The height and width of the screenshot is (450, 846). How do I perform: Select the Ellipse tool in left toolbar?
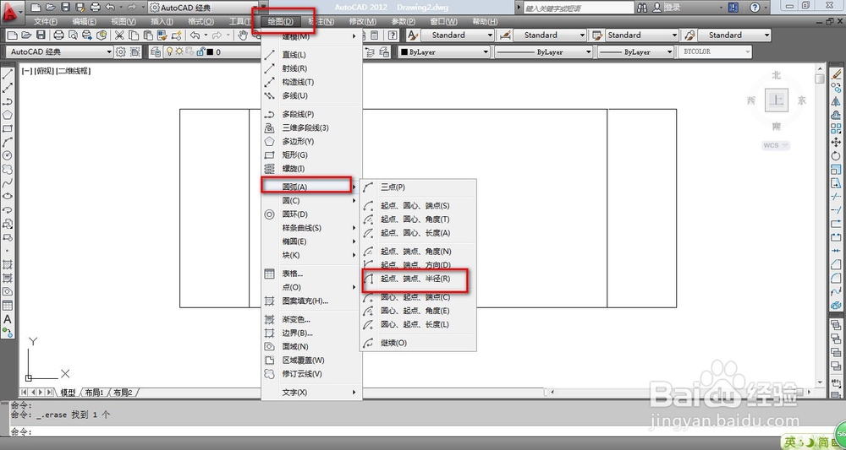click(x=8, y=197)
